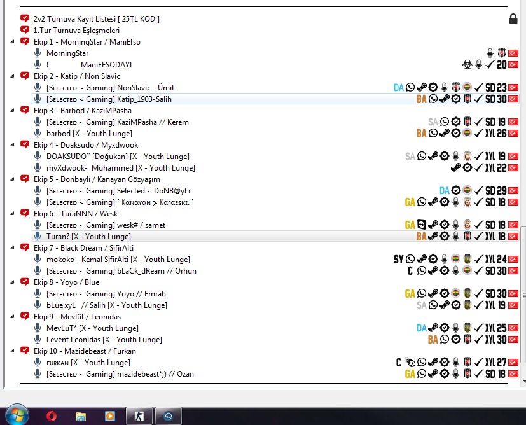Image resolution: width=526 pixels, height=425 pixels.
Task: Select user MevLuT* [X - Youth Lunge]
Action: 92,328
